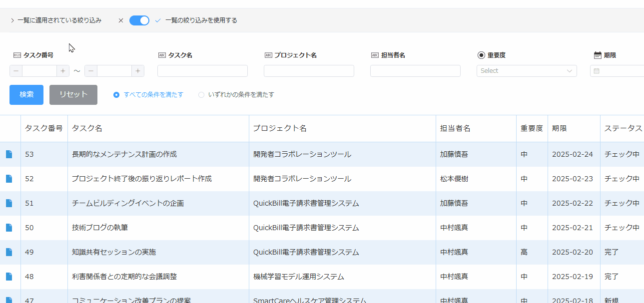
Task: Focus the 担当者名 text input field
Action: point(415,71)
